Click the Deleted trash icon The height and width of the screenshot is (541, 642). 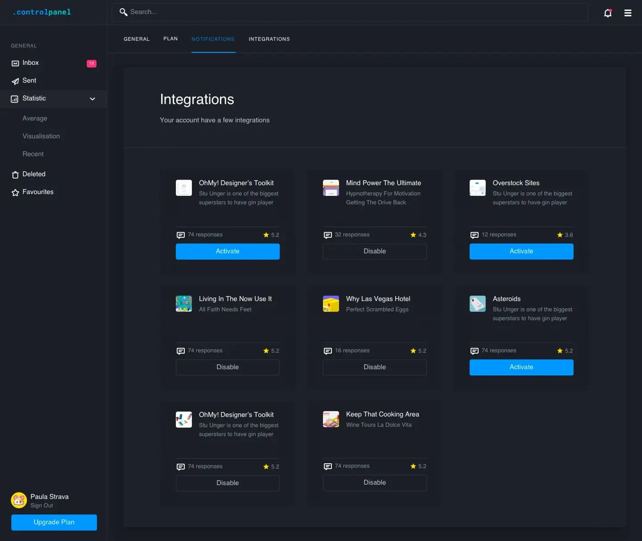pyautogui.click(x=15, y=174)
